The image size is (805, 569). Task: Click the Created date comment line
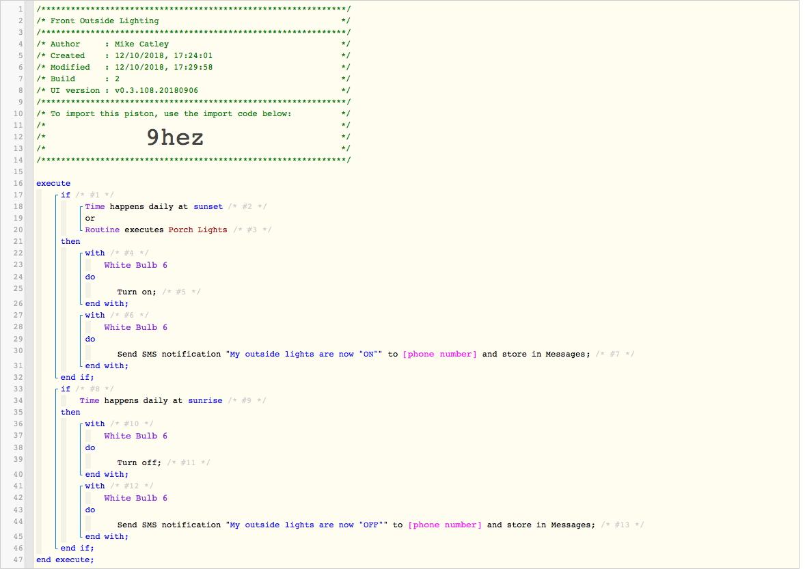pyautogui.click(x=193, y=55)
